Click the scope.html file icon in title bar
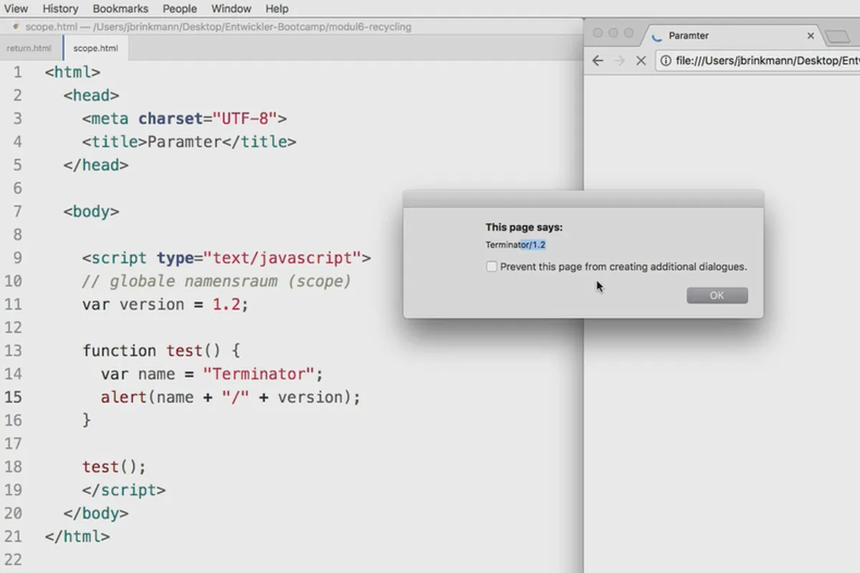Viewport: 860px width, 573px height. (x=16, y=27)
